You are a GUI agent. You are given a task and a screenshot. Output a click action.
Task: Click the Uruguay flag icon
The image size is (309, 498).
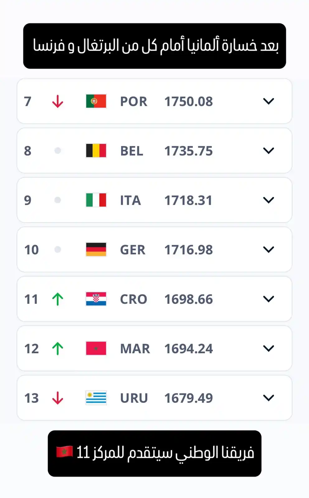point(96,398)
